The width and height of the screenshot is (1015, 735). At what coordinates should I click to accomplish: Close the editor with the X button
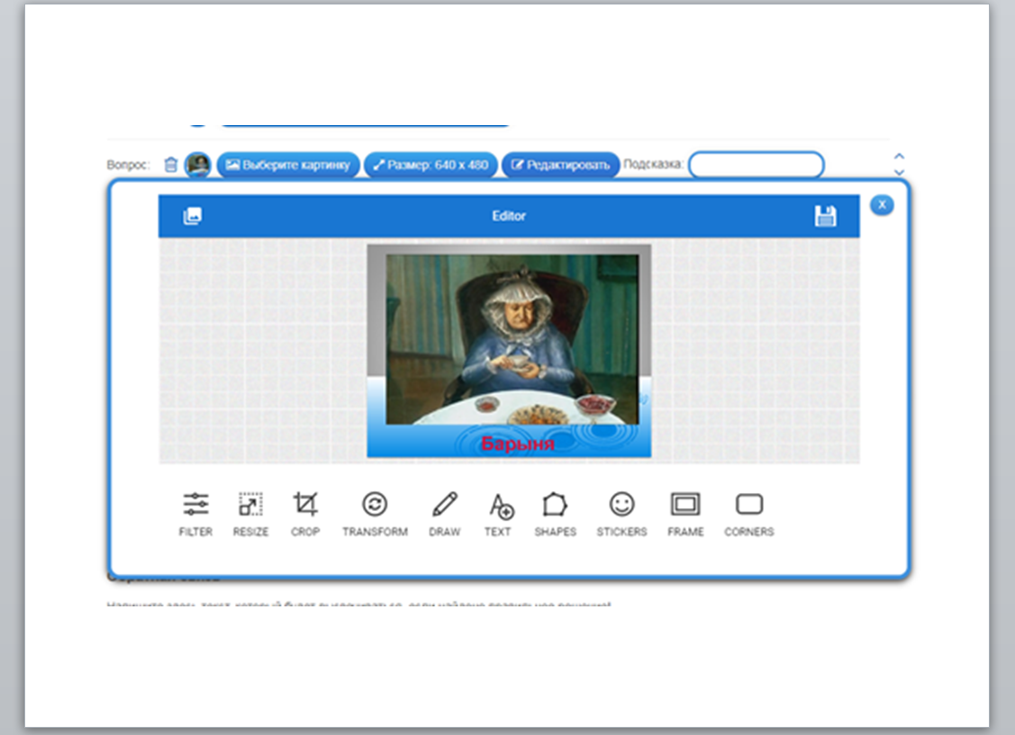(x=882, y=205)
